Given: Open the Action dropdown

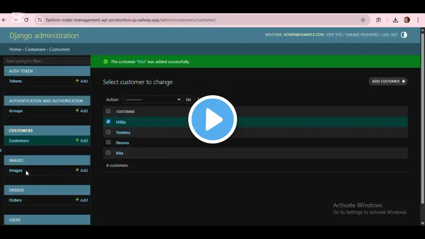Looking at the screenshot, I should pyautogui.click(x=152, y=100).
